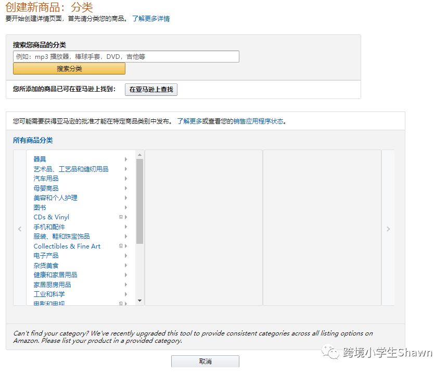Expand arrow next to 手机和配件
This screenshot has height=372, width=447.
pos(126,227)
